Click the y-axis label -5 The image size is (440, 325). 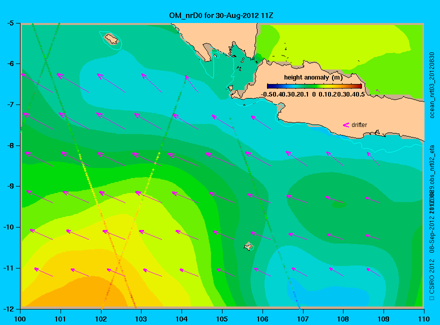tap(10, 23)
